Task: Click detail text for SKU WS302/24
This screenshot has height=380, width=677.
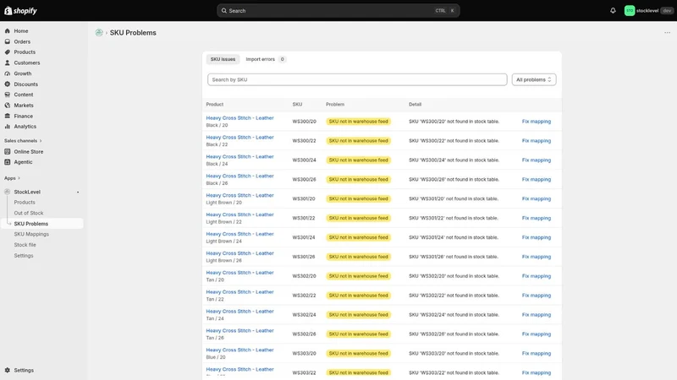Action: pos(454,315)
